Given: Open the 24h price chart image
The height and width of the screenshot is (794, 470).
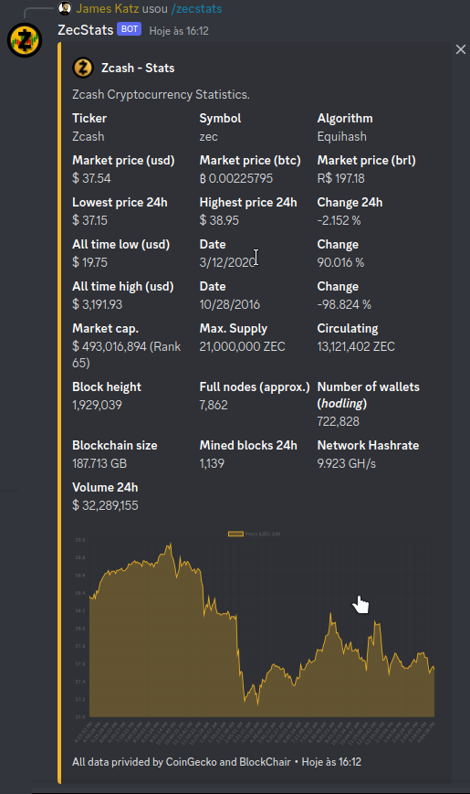Looking at the screenshot, I should 254,633.
